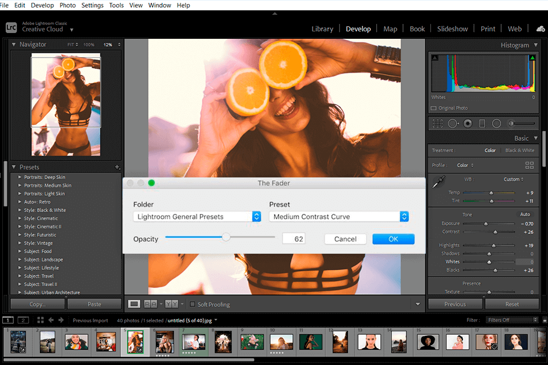Click the Reset button
The height and width of the screenshot is (365, 548).
point(512,304)
